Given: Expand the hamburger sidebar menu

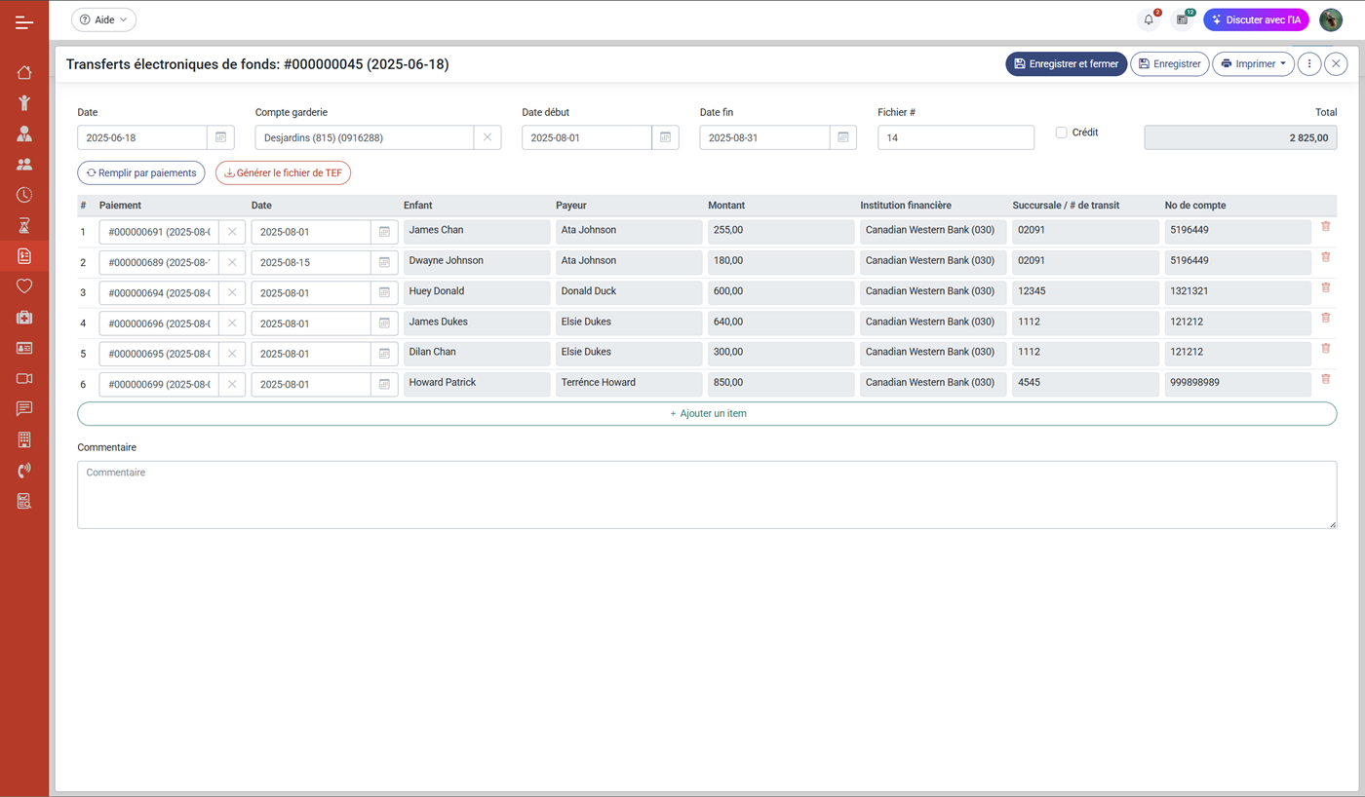Looking at the screenshot, I should click(x=24, y=22).
